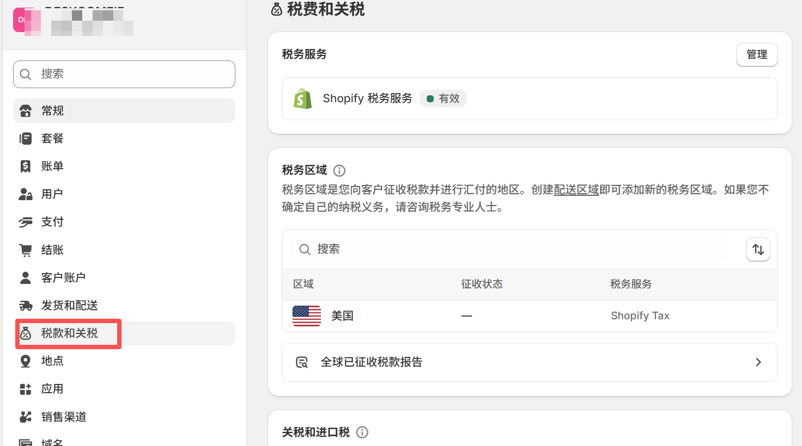Image resolution: width=802 pixels, height=446 pixels.
Task: Open the 全球已征收税款报告 report row
Action: coord(530,362)
